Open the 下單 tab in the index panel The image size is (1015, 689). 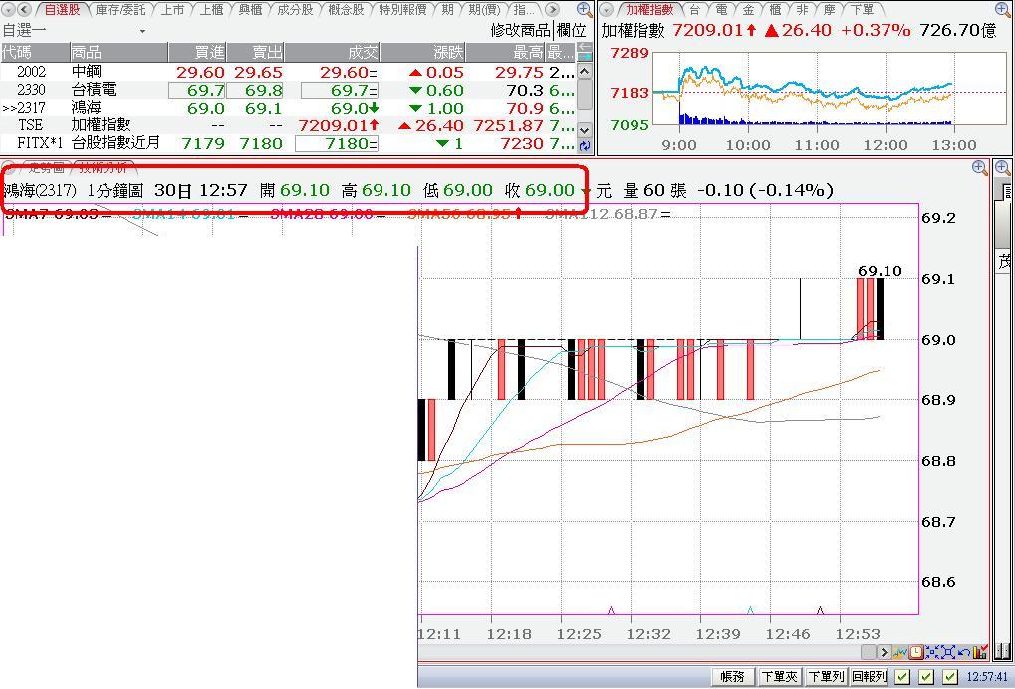862,9
